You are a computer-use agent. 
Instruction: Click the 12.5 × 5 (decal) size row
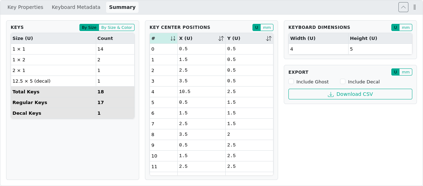[x=53, y=81]
